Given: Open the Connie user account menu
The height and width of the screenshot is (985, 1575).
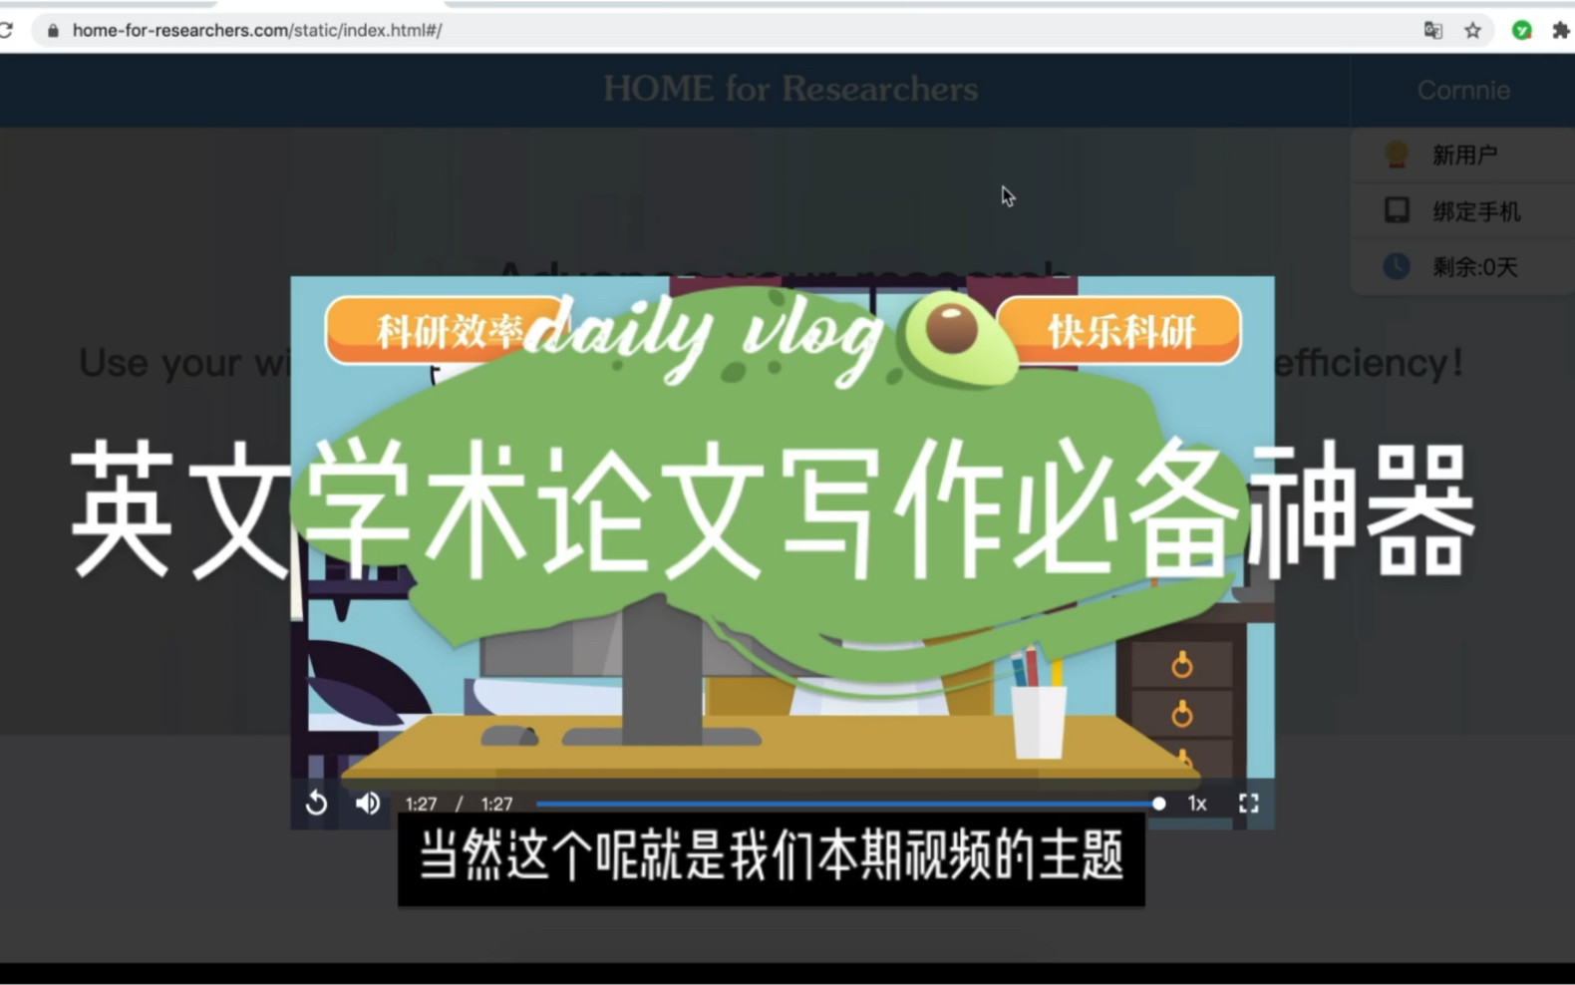Looking at the screenshot, I should pos(1463,90).
